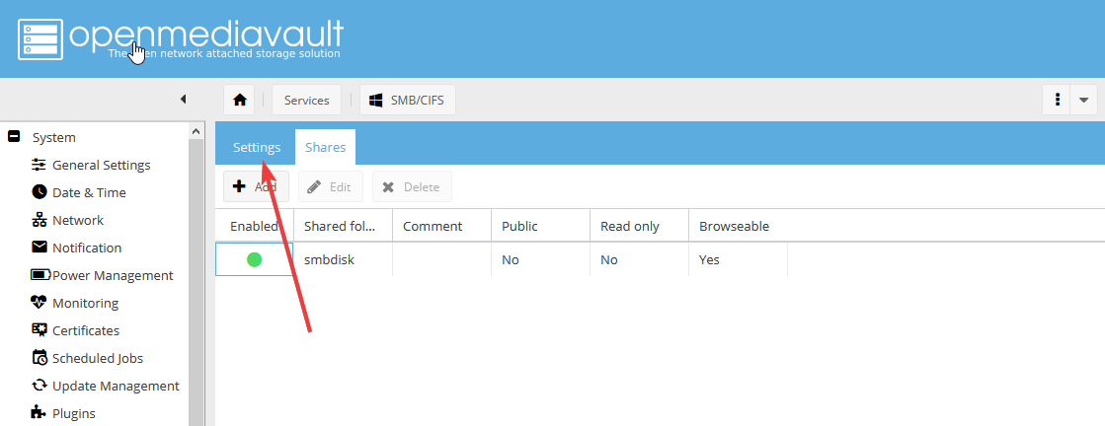Click the Monitoring heartbeat icon
This screenshot has height=426, width=1105.
[39, 303]
